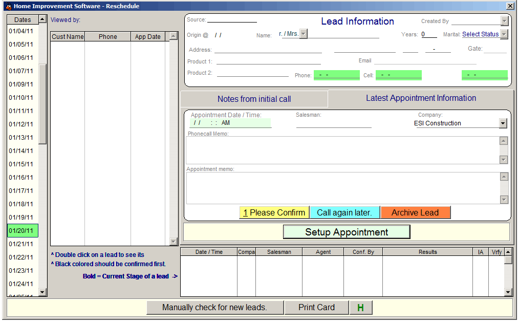
Task: Select date 01/14/11 in Dates list
Action: (x=23, y=151)
